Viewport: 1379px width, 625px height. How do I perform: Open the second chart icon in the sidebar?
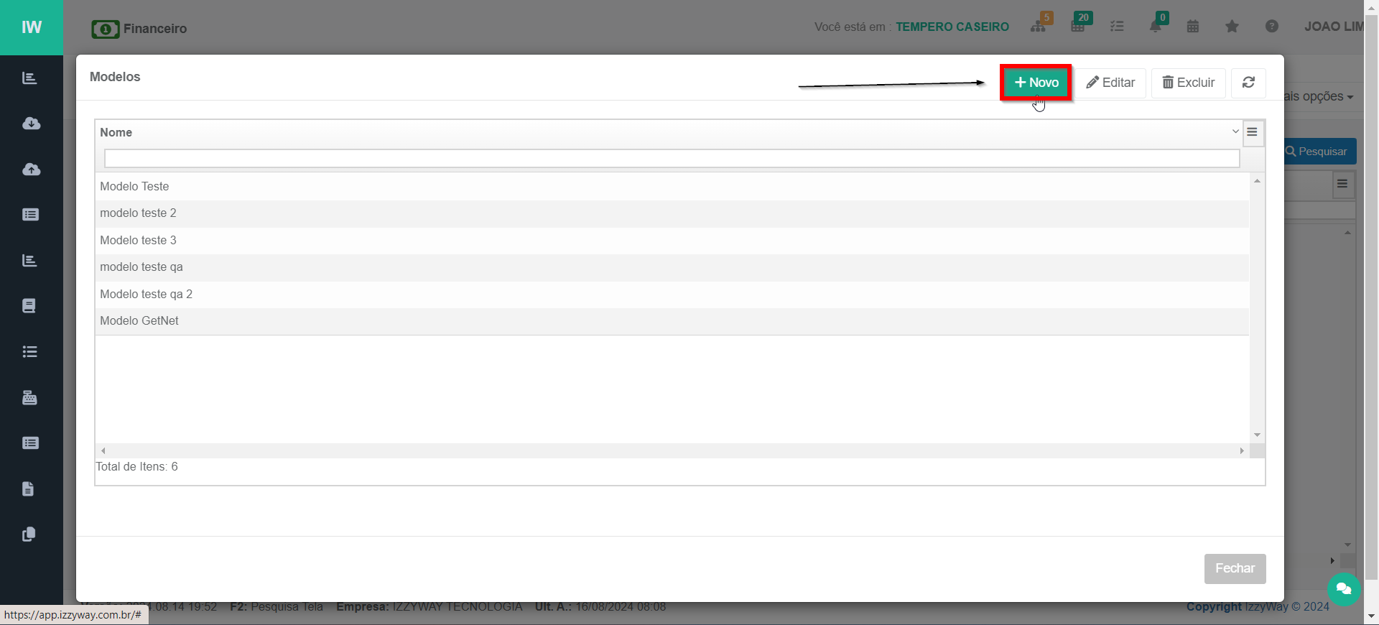29,260
